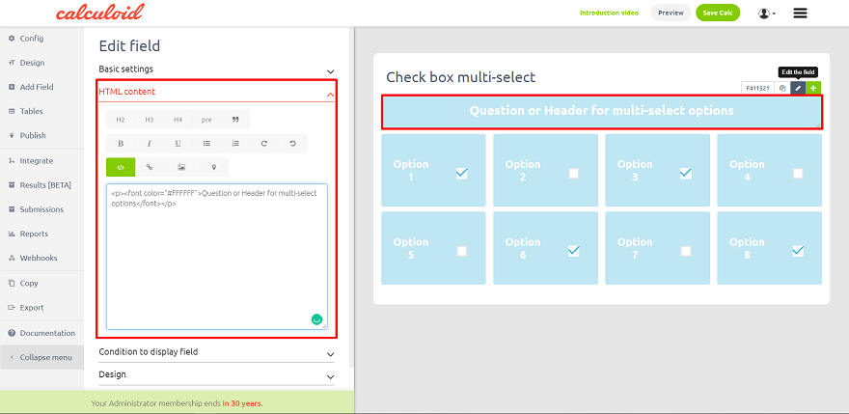Click inside the HTML content text area
Screen dimensions: 849x414
[216, 261]
